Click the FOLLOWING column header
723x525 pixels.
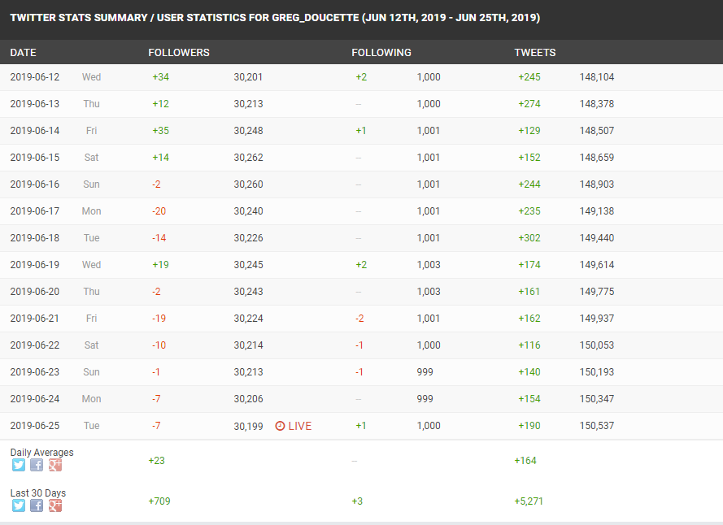(x=381, y=53)
